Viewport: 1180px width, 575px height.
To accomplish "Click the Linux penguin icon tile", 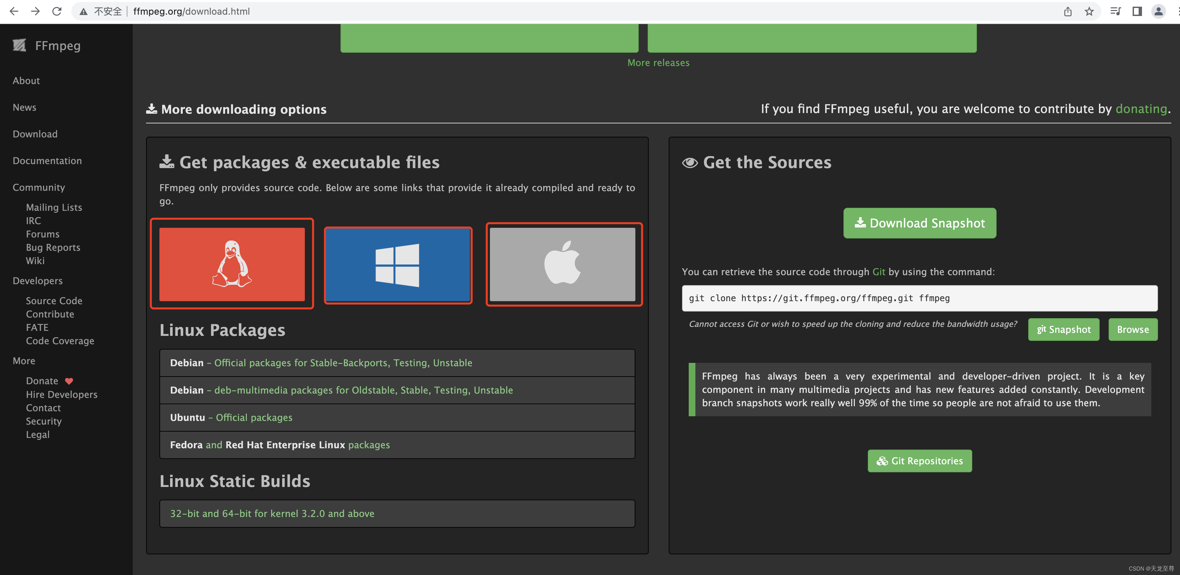I will [232, 264].
